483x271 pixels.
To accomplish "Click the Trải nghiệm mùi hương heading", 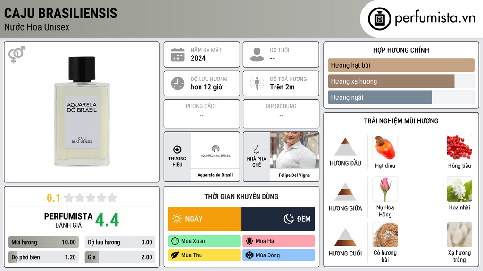I will (401, 121).
